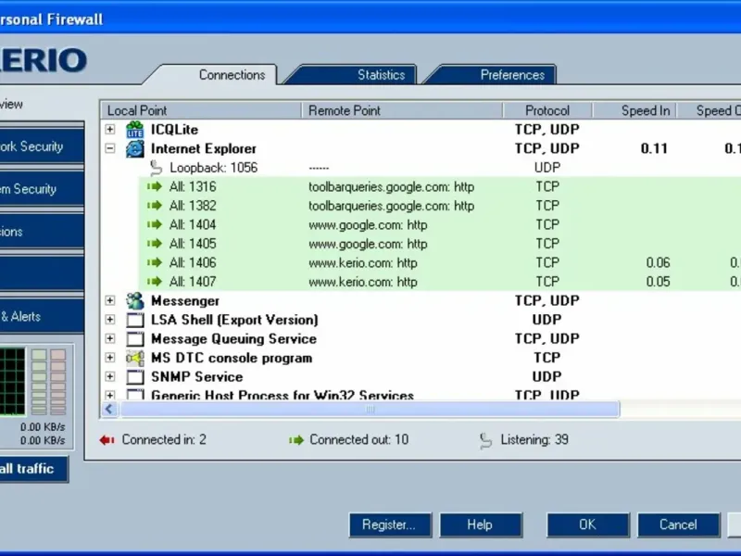Click the traffic graph monitor
Viewport: 741px width, 556px height.
13,382
